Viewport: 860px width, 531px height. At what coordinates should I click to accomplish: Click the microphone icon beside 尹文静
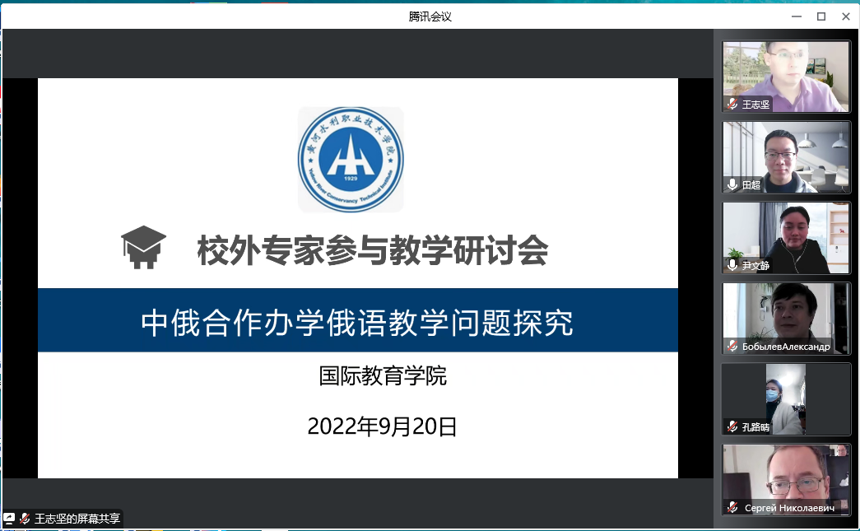(x=732, y=265)
